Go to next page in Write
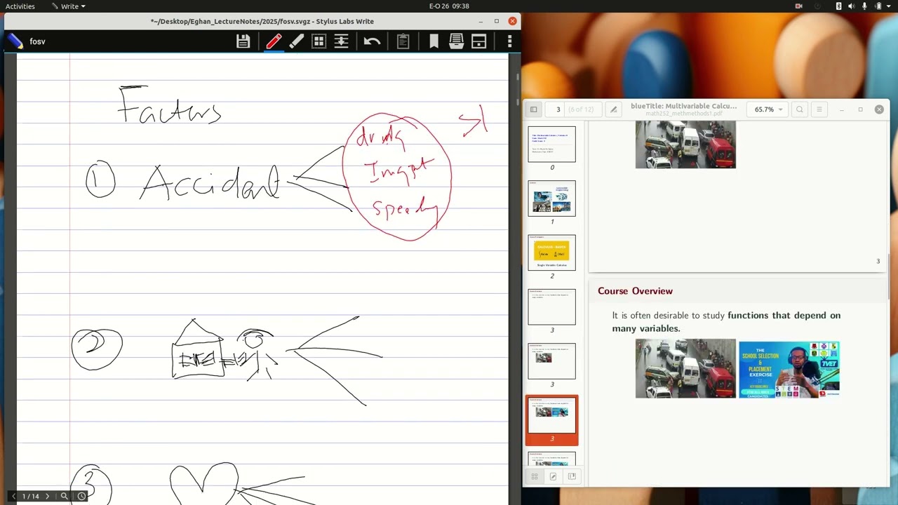This screenshot has height=505, width=898. [47, 496]
